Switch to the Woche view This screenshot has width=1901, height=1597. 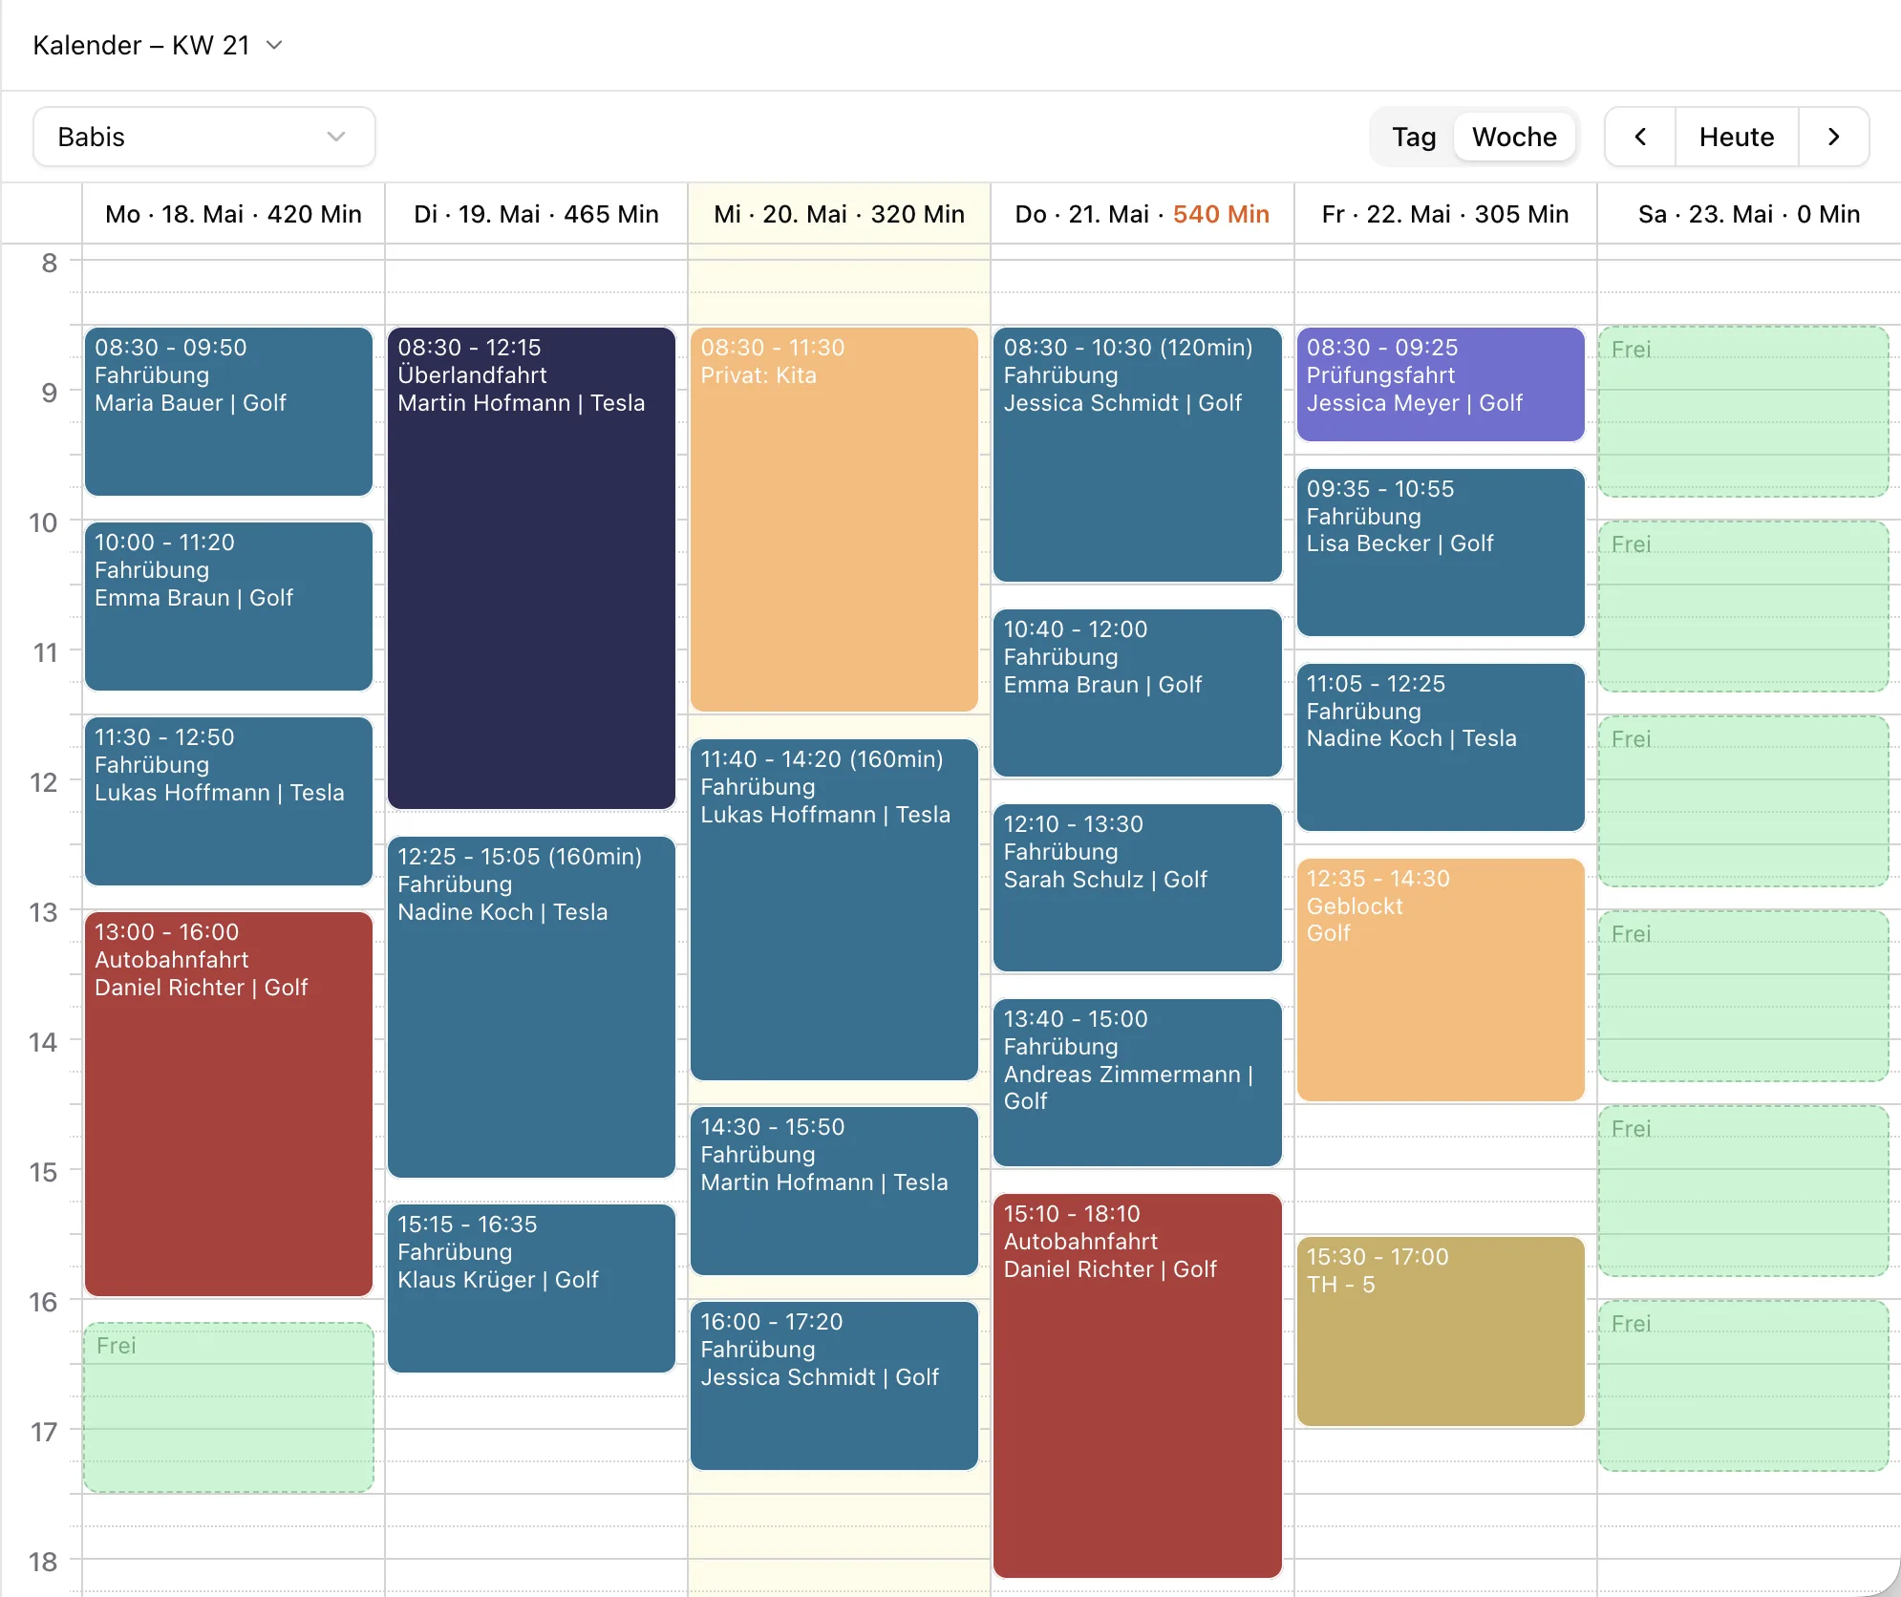click(x=1514, y=137)
